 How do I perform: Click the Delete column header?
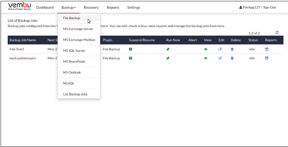coord(236,40)
